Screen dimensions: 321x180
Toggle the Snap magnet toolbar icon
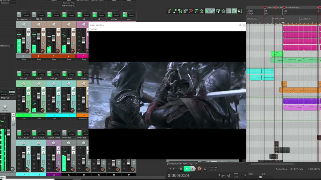[x=234, y=11]
